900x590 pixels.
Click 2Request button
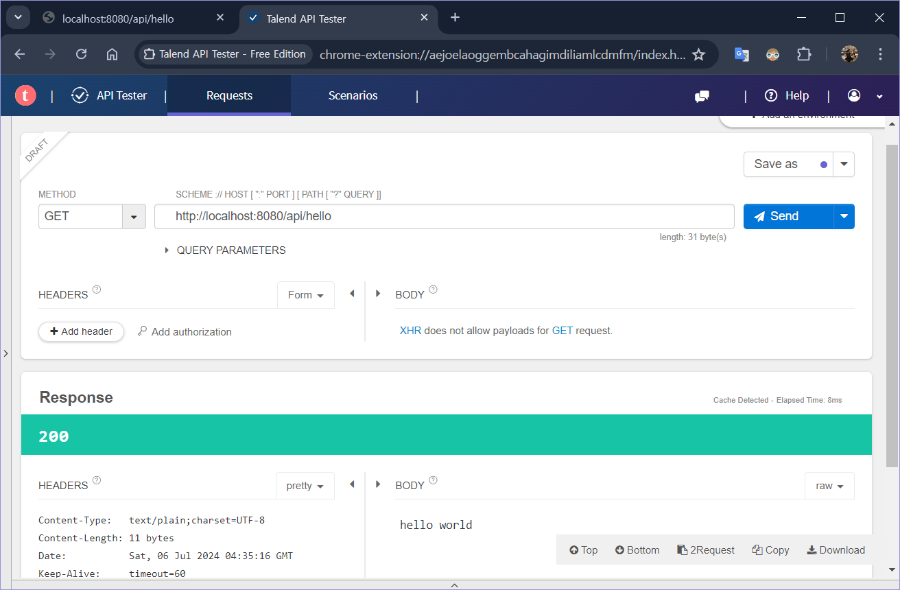706,550
